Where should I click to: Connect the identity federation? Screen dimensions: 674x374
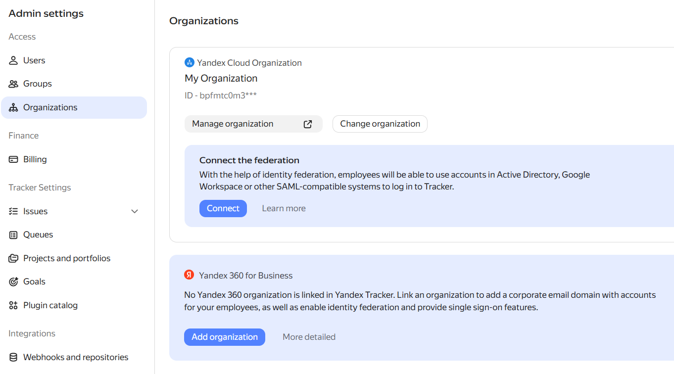[223, 208]
